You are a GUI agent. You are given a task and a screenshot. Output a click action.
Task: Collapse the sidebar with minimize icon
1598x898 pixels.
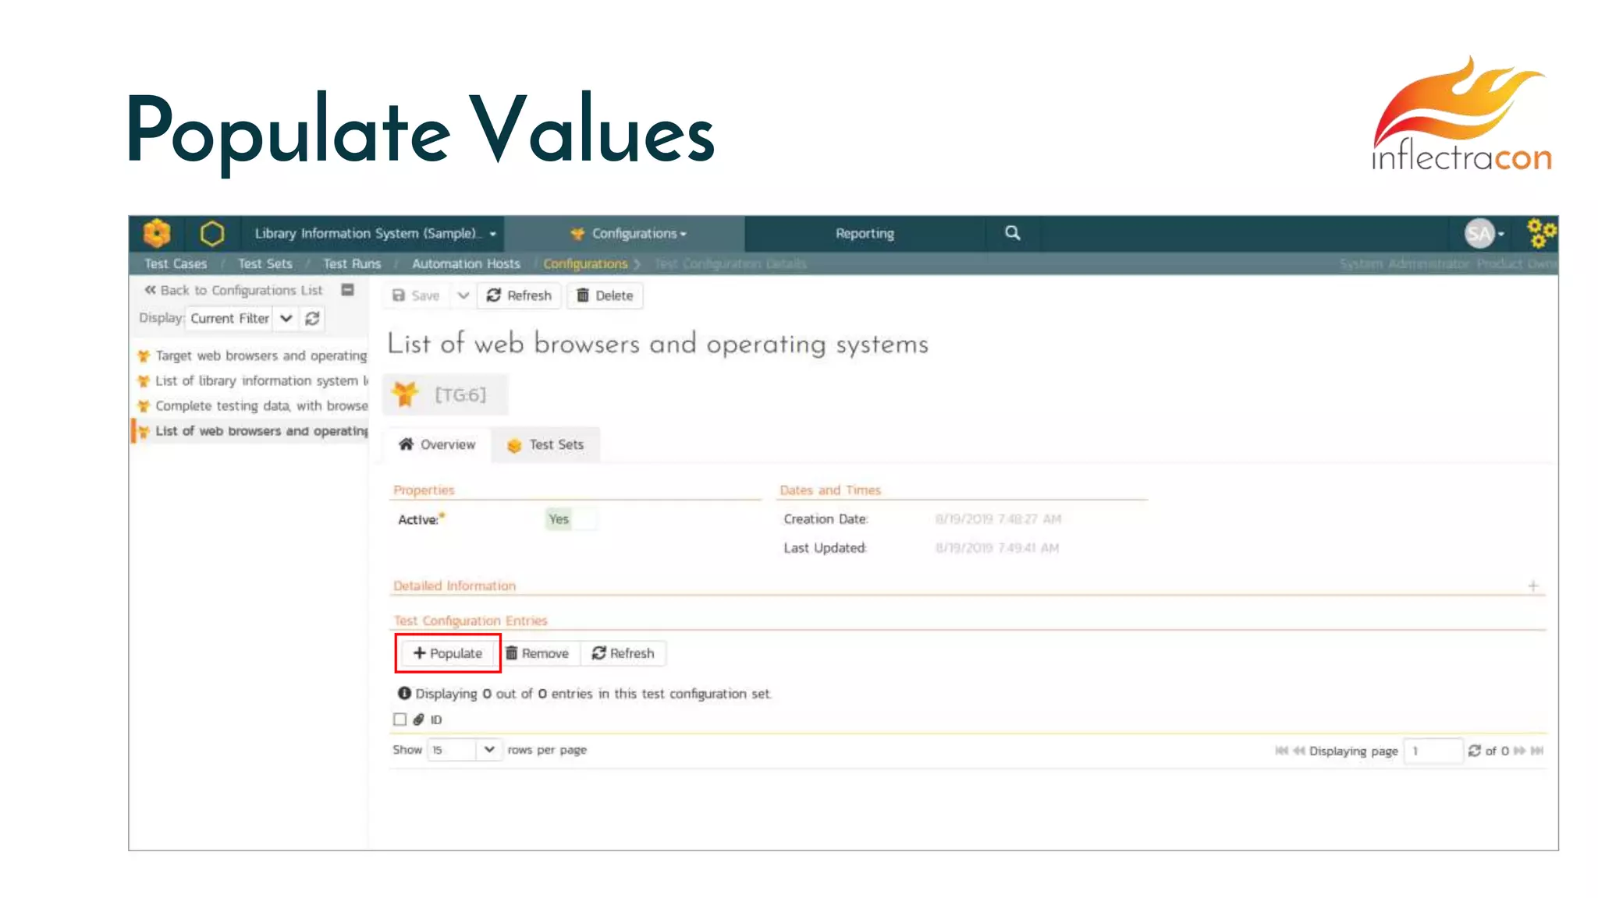[348, 290]
